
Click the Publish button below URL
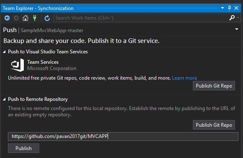(23, 148)
